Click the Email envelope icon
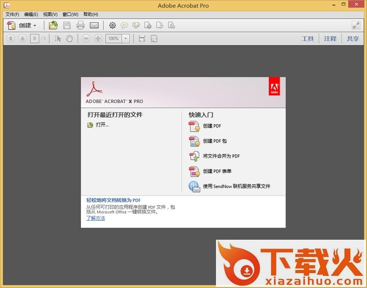The image size is (367, 288). click(x=94, y=25)
